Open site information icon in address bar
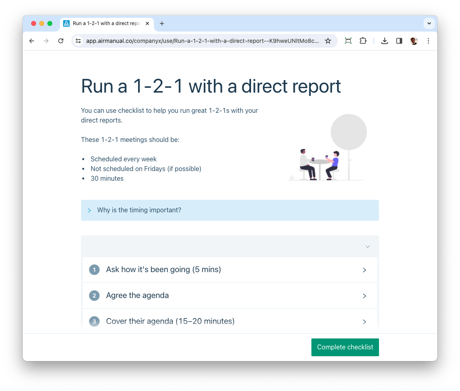 [78, 41]
